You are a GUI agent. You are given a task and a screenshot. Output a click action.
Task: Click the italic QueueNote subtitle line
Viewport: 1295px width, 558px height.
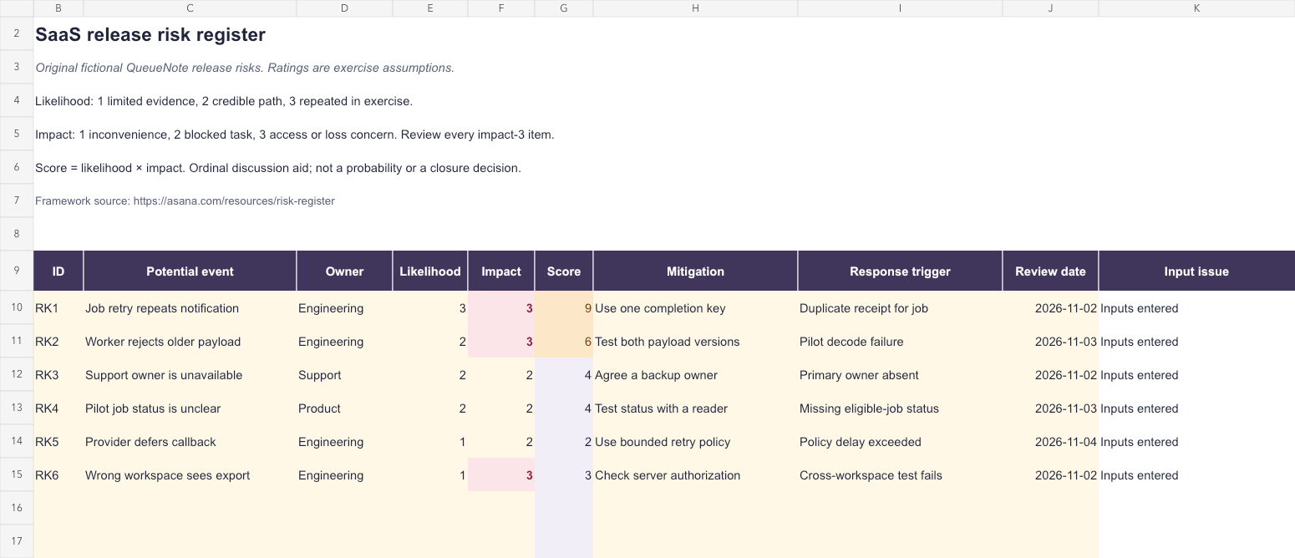(x=245, y=68)
